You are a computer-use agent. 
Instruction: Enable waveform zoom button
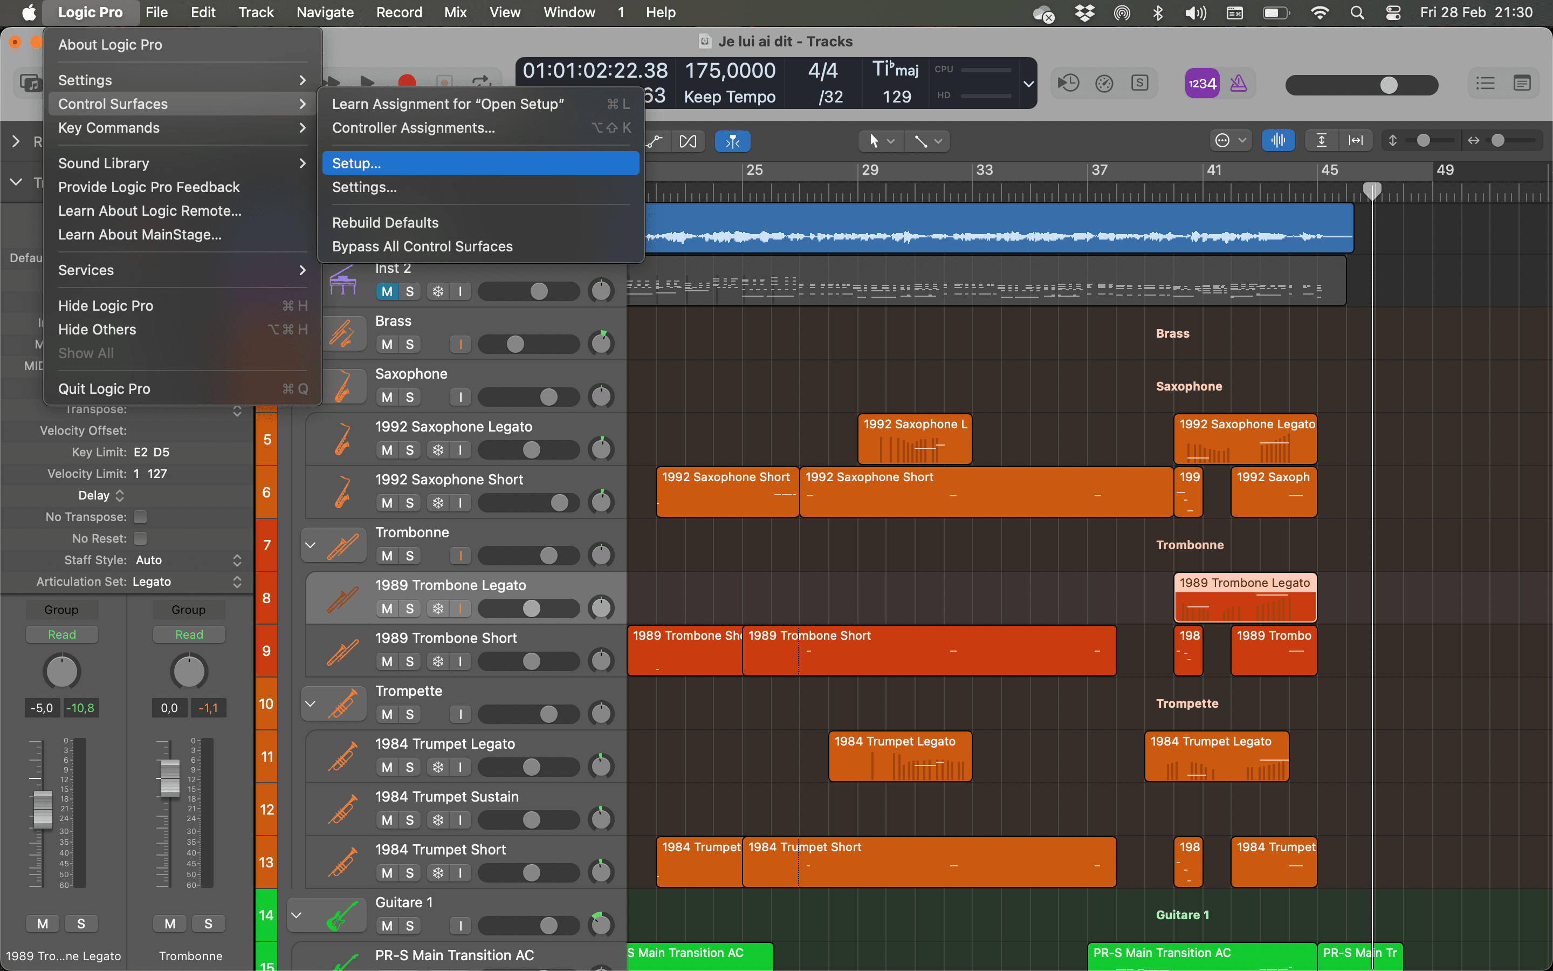click(1277, 141)
